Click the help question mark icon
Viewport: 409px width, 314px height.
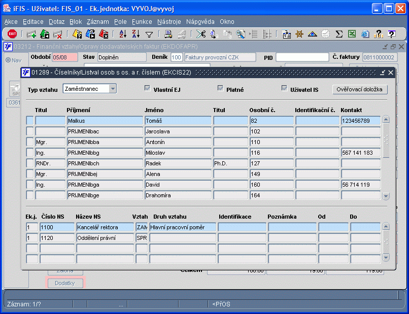(391, 34)
